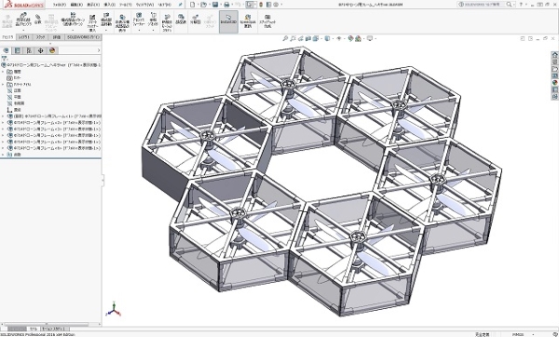Click the Insert Components ribbon button

point(23,20)
